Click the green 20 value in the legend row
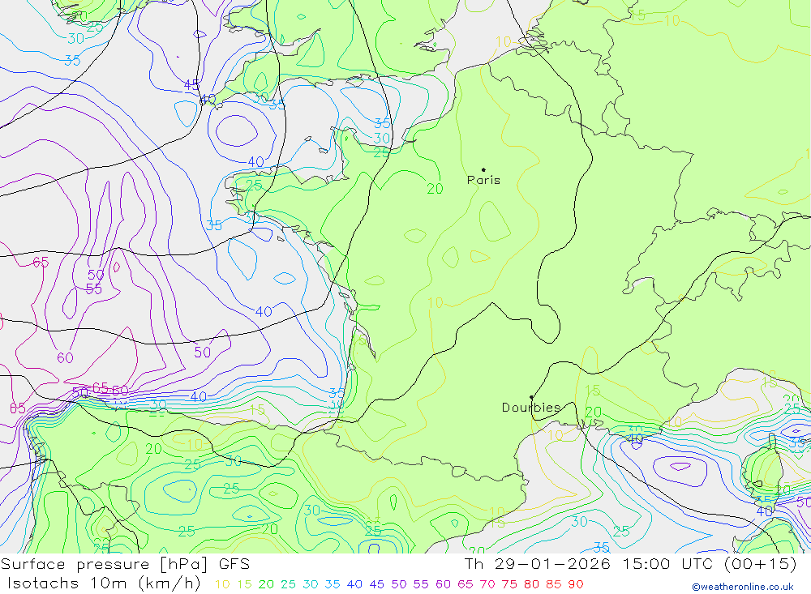 [x=266, y=584]
